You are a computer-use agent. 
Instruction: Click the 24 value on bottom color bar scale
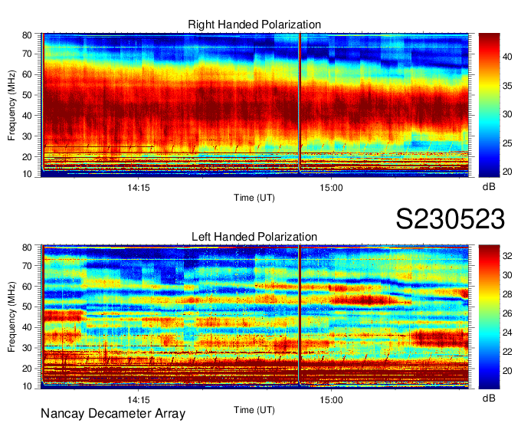(x=507, y=333)
